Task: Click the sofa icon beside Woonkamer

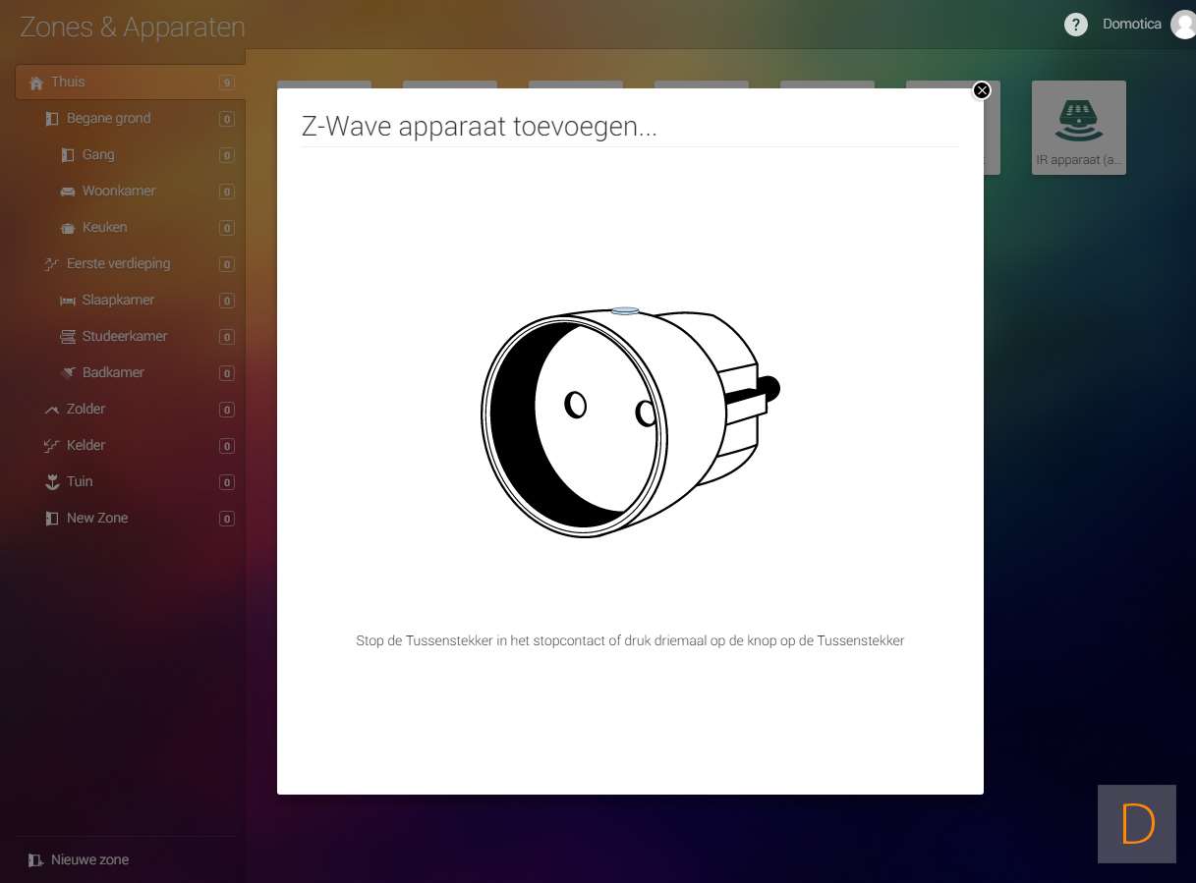Action: point(68,192)
